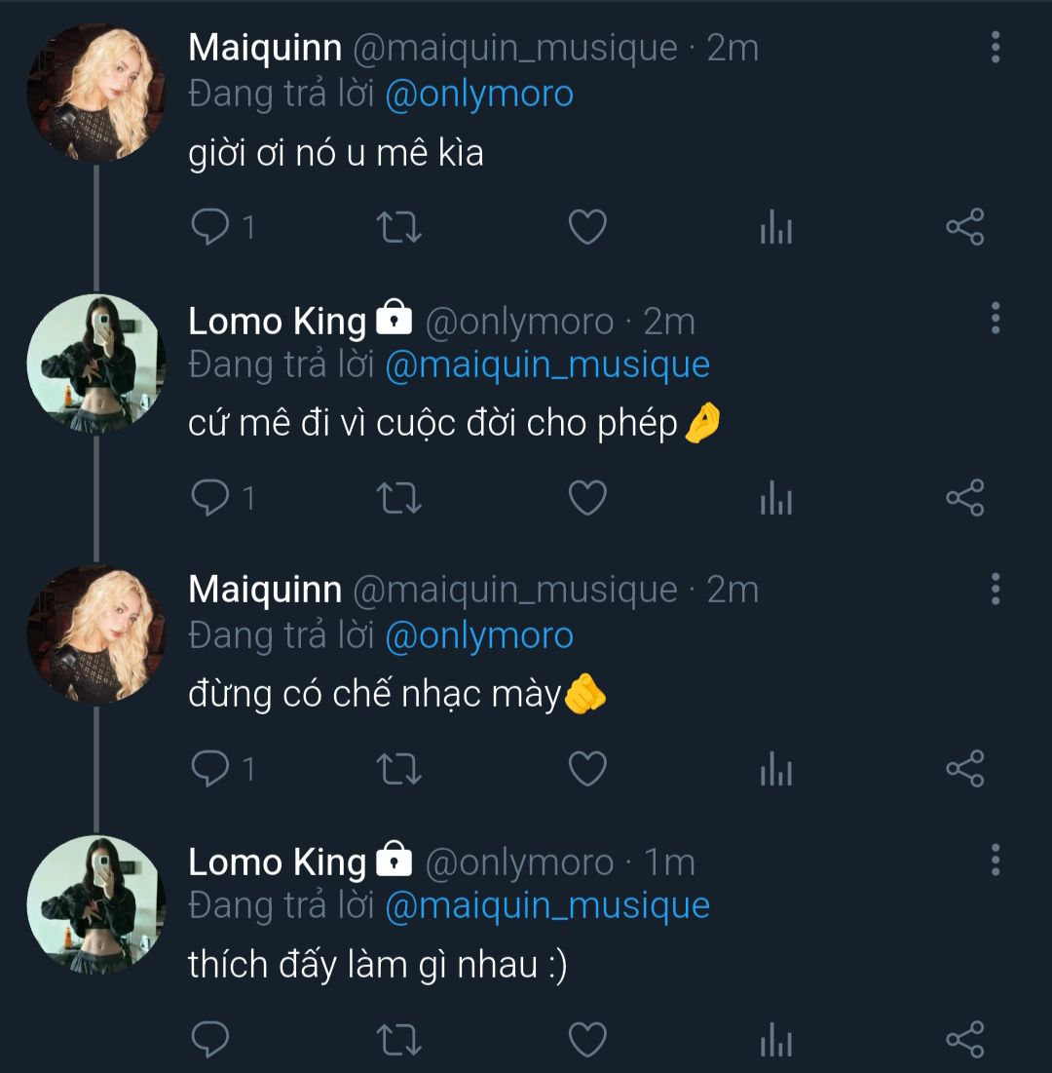This screenshot has width=1052, height=1073.
Task: Retweet the "giời ơi nó u mê kìa" tweet
Action: (398, 227)
